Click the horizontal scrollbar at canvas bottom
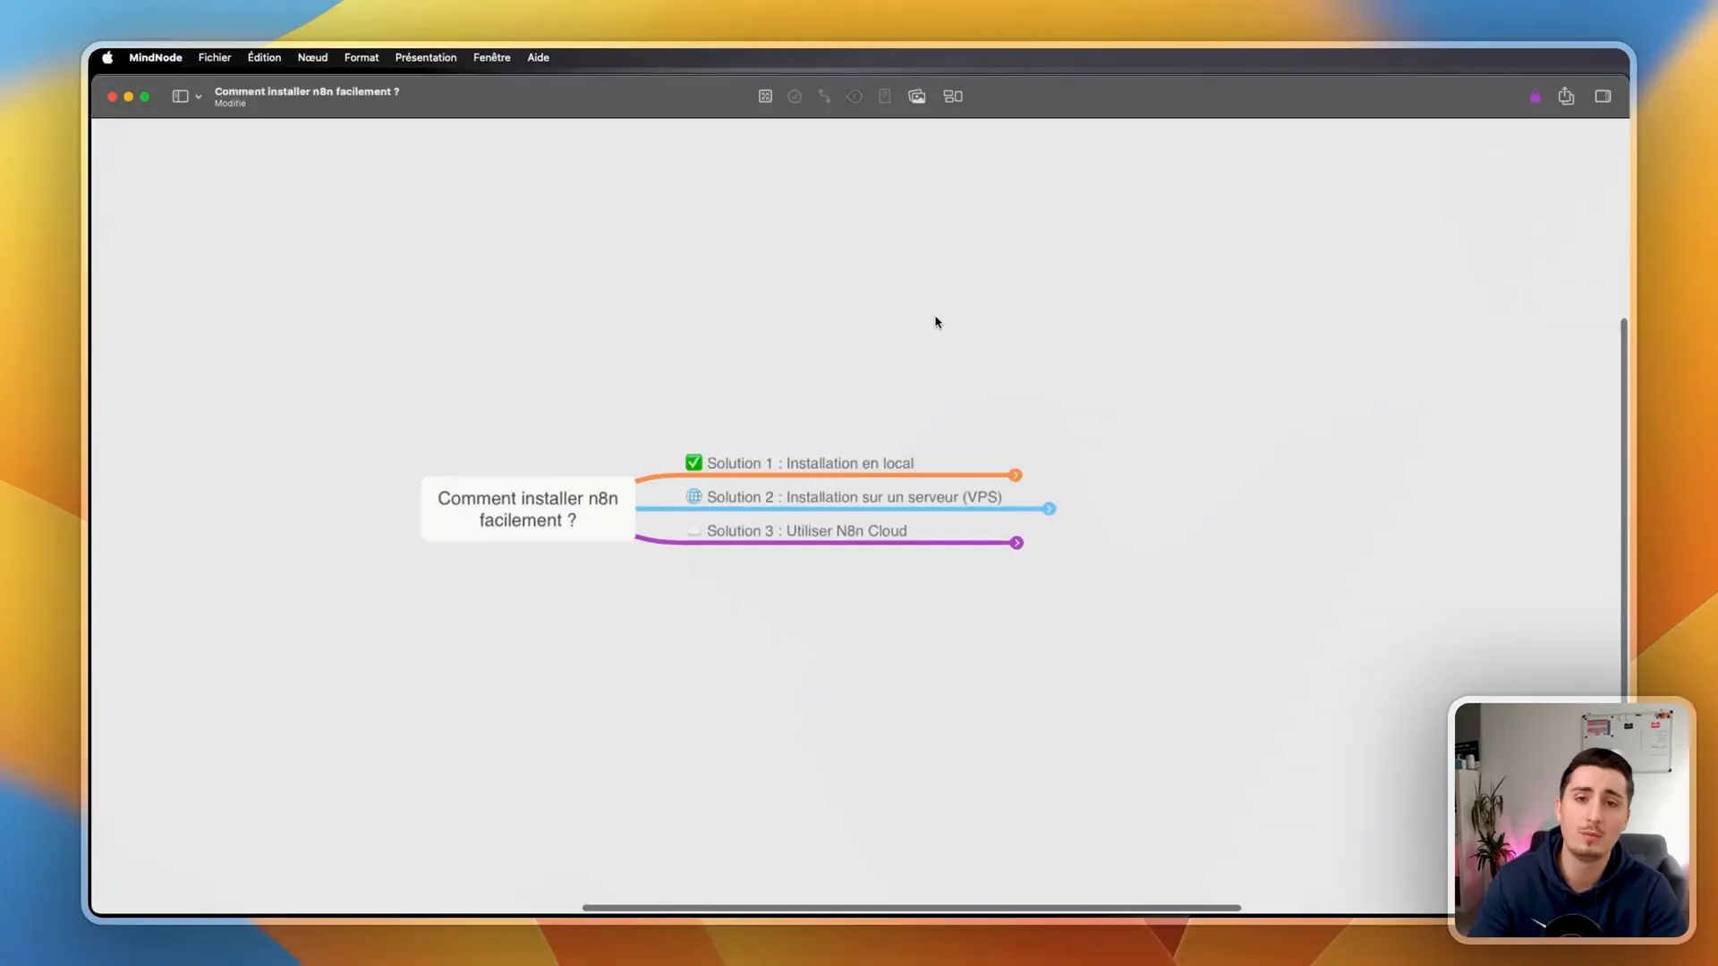Viewport: 1718px width, 966px height. pyautogui.click(x=911, y=908)
